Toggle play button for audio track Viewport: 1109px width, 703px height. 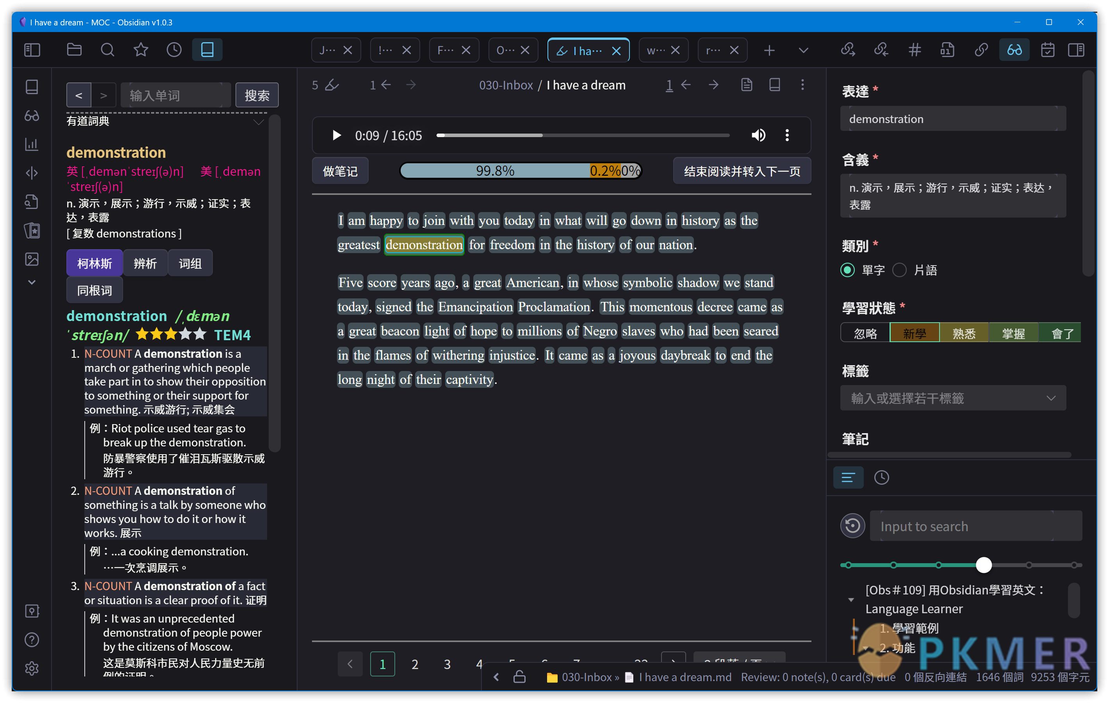click(x=336, y=135)
